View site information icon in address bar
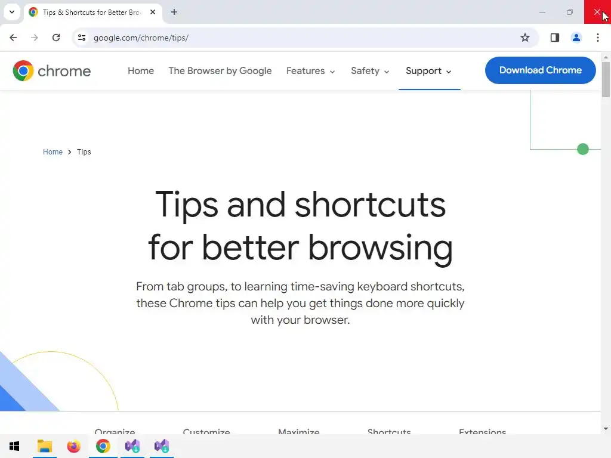 point(82,38)
